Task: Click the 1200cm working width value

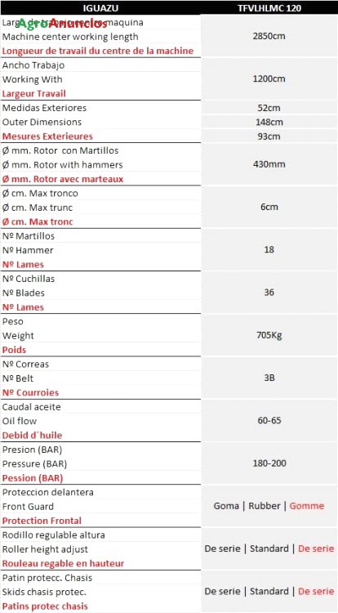Action: coord(269,79)
